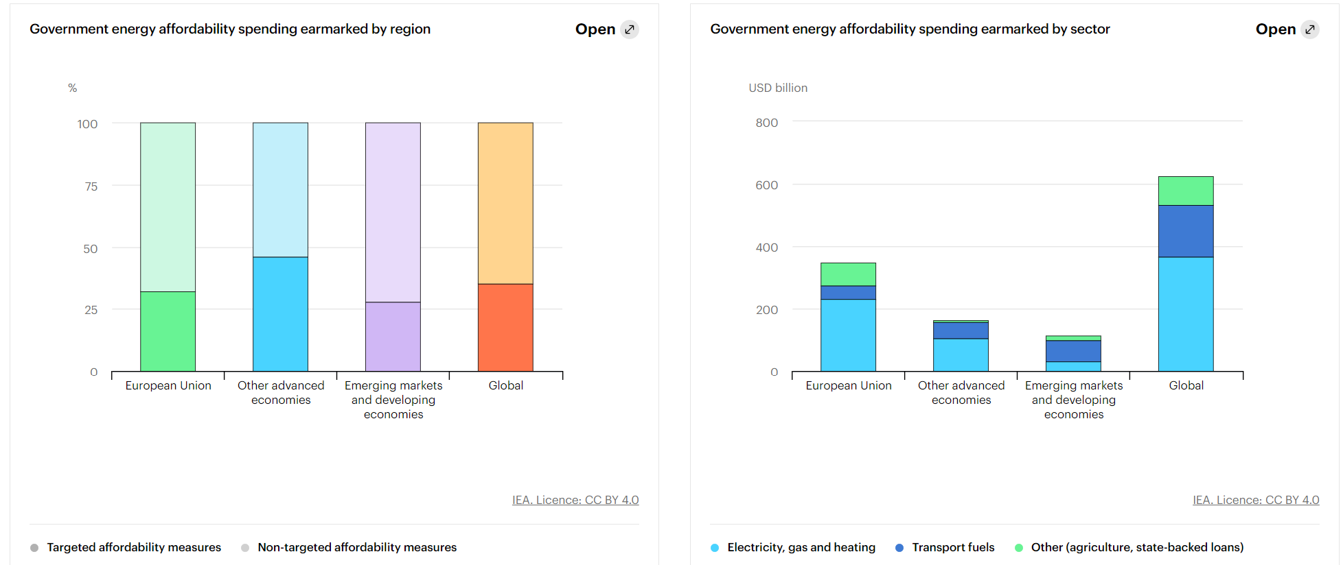The height and width of the screenshot is (565, 1343).
Task: Toggle Non-targeted affordability measures legend
Action: tap(356, 547)
